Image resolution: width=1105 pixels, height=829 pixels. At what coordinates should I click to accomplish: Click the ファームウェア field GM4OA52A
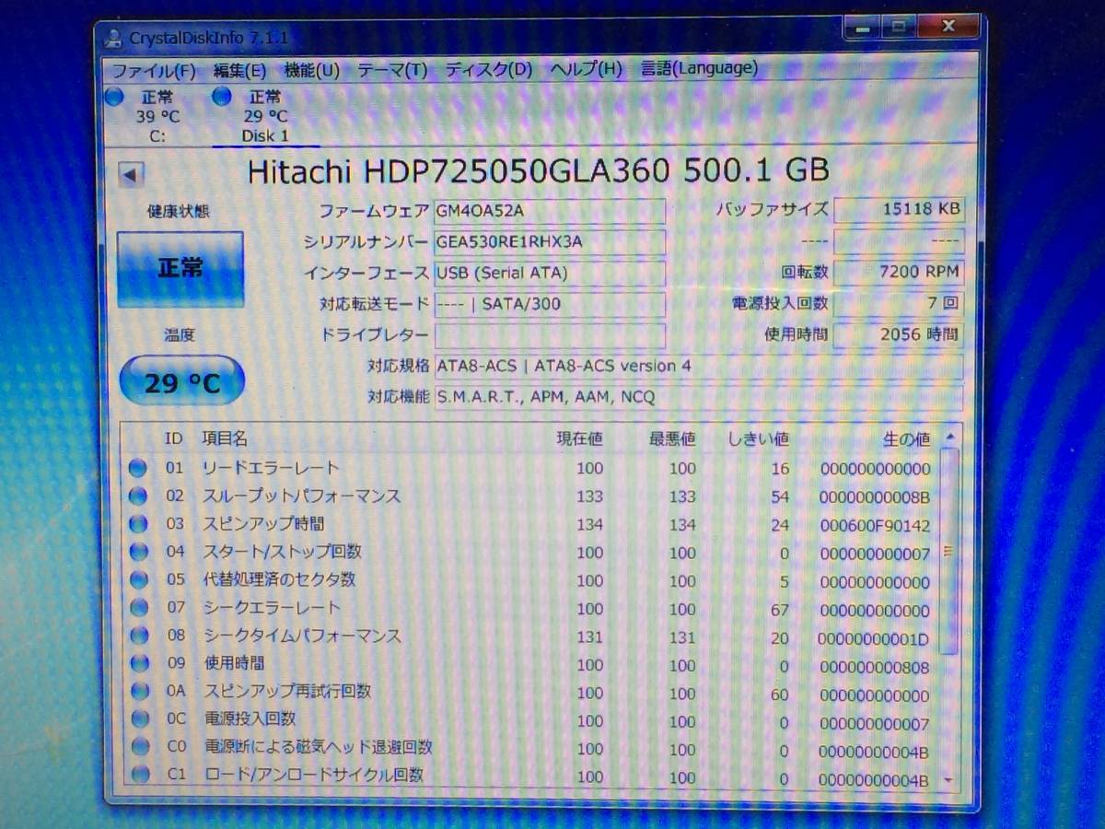pyautogui.click(x=550, y=211)
